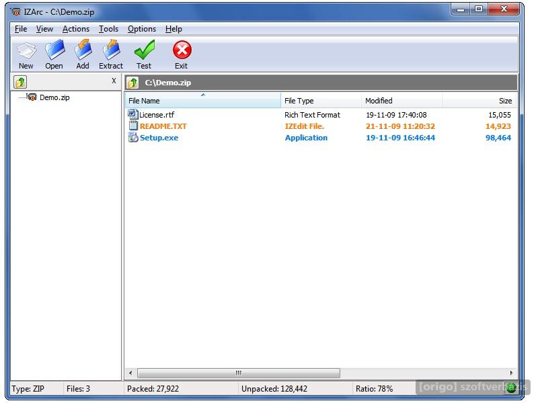Sort by Modified column header
The height and width of the screenshot is (403, 538).
click(x=401, y=100)
